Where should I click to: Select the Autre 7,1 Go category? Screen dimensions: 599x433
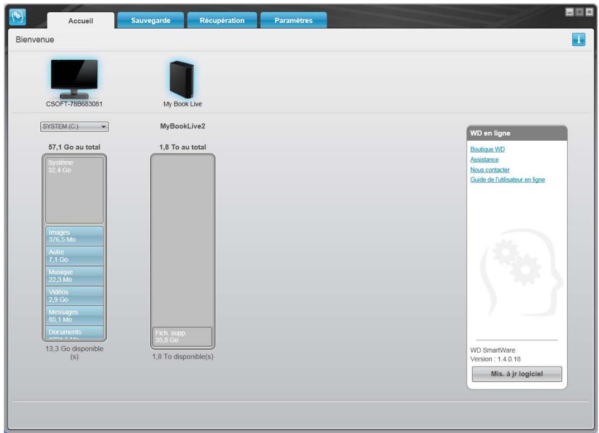tap(74, 256)
